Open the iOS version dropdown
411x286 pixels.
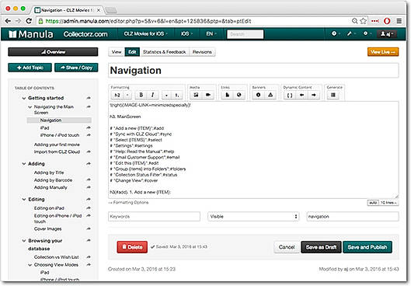tap(186, 34)
